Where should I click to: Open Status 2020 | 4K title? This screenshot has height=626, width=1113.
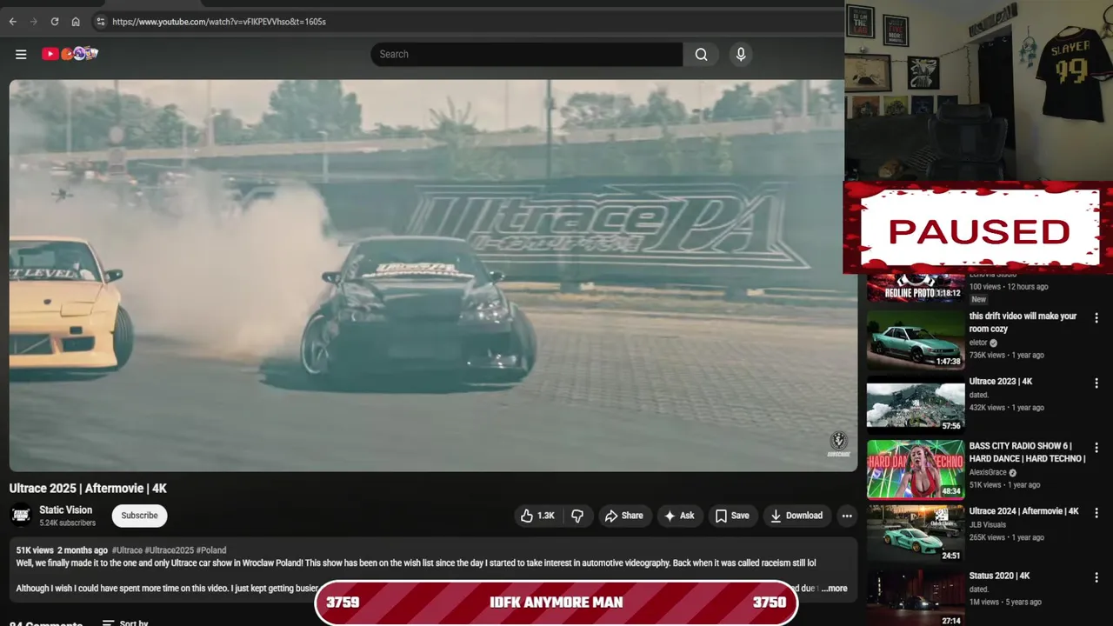click(x=1000, y=576)
